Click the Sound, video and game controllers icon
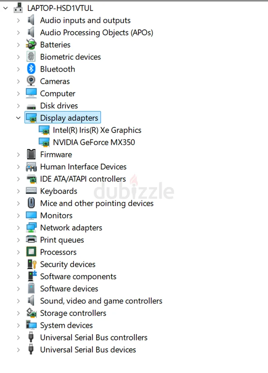Viewport: 268px width, 373px height. coord(31,301)
